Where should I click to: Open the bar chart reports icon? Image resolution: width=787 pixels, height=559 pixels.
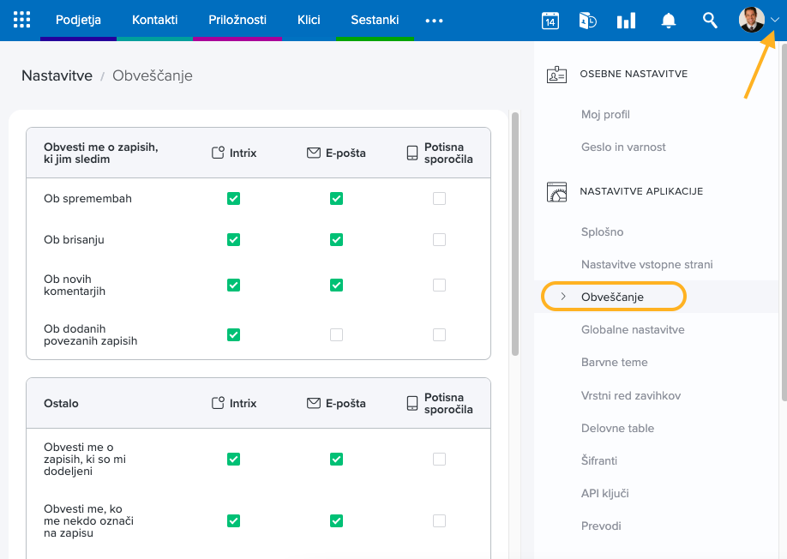click(627, 21)
